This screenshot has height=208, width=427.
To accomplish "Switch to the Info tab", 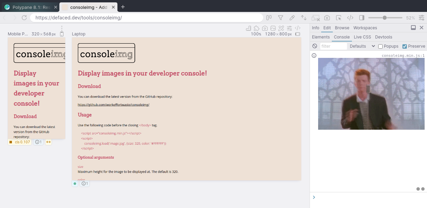I will (316, 28).
